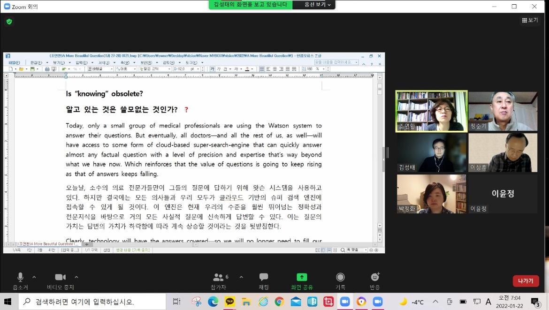Start recording with the 기록 button
This screenshot has height=310, width=549.
[x=340, y=277]
